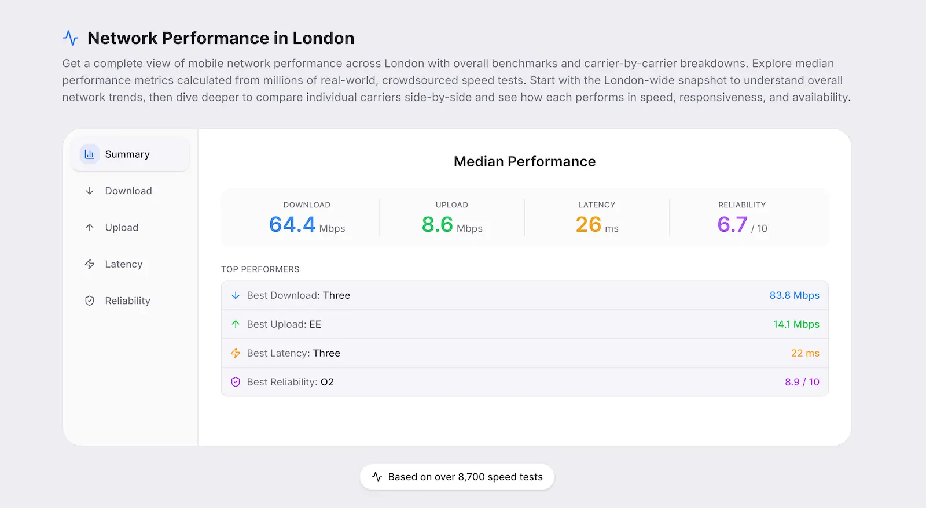
Task: Click the pulse icon beside the page title
Action: tap(70, 38)
